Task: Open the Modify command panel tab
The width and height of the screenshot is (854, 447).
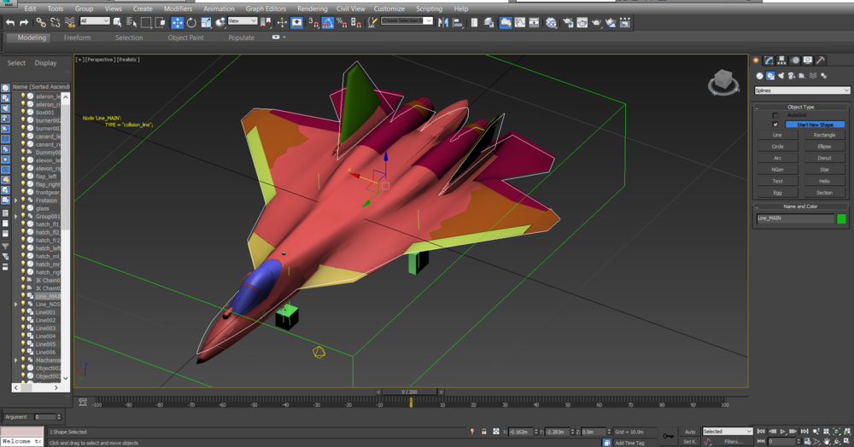Action: 769,61
